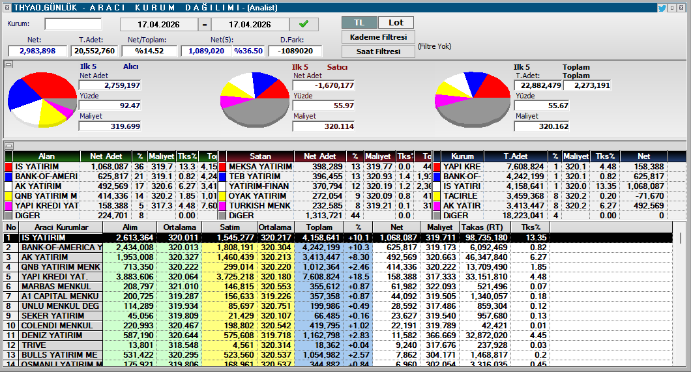Click the buyers (Alıcı) pie chart
This screenshot has height=372, width=691.
tap(42, 100)
